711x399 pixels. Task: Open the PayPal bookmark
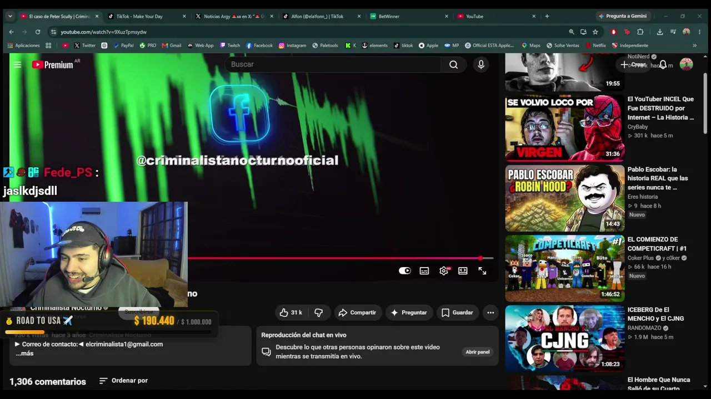click(123, 45)
